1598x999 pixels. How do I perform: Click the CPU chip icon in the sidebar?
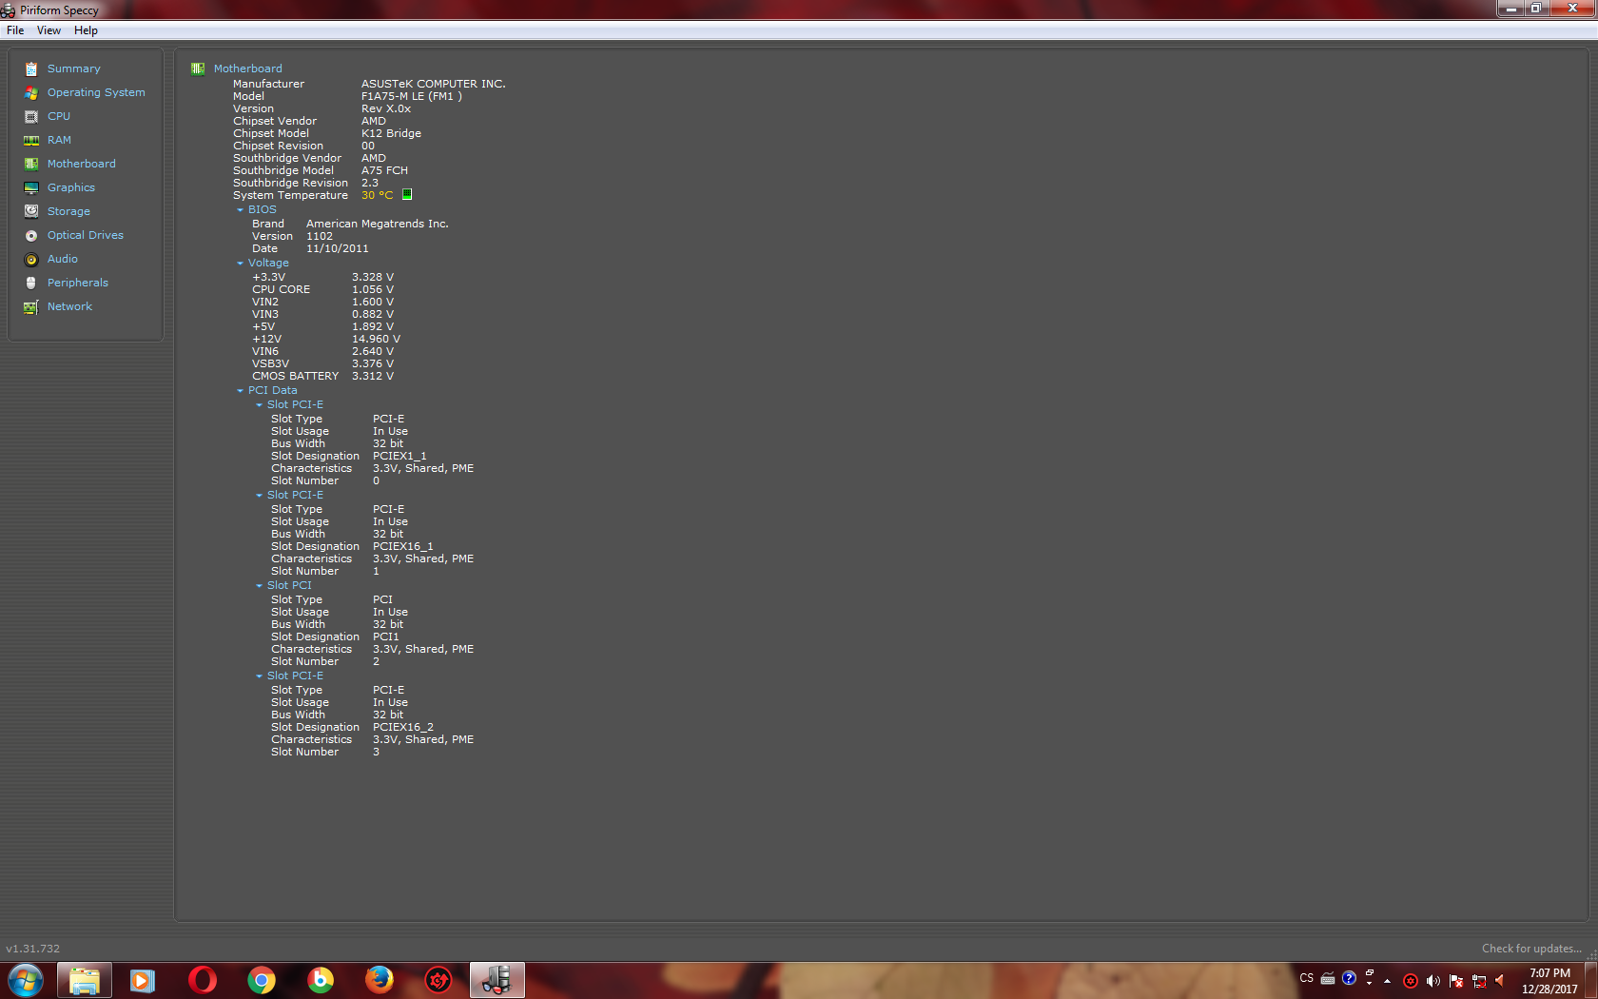[31, 116]
